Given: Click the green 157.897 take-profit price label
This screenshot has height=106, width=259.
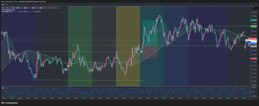Looking at the screenshot, I should (x=254, y=20).
